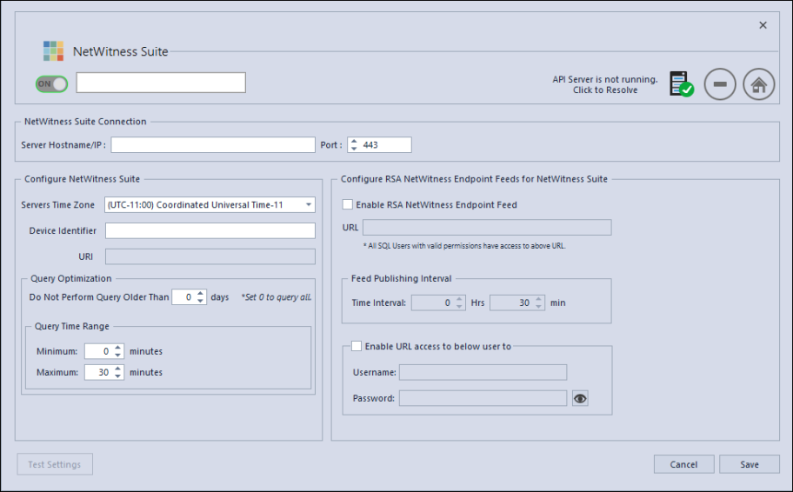Click the '*Set 0 to query all' note

coord(277,296)
